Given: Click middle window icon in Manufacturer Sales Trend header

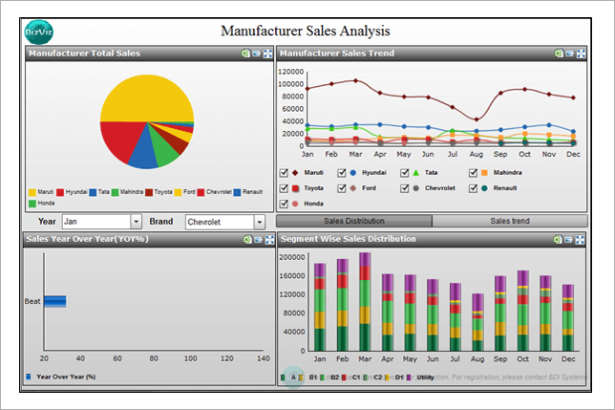Looking at the screenshot, I should [x=570, y=54].
